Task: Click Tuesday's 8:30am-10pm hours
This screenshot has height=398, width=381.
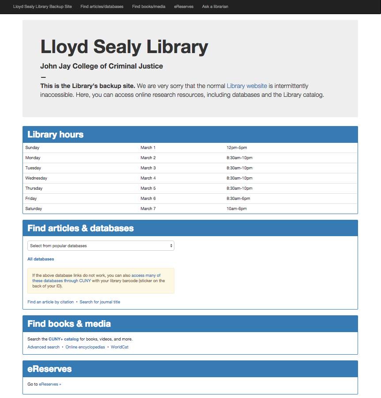Action: [239, 168]
